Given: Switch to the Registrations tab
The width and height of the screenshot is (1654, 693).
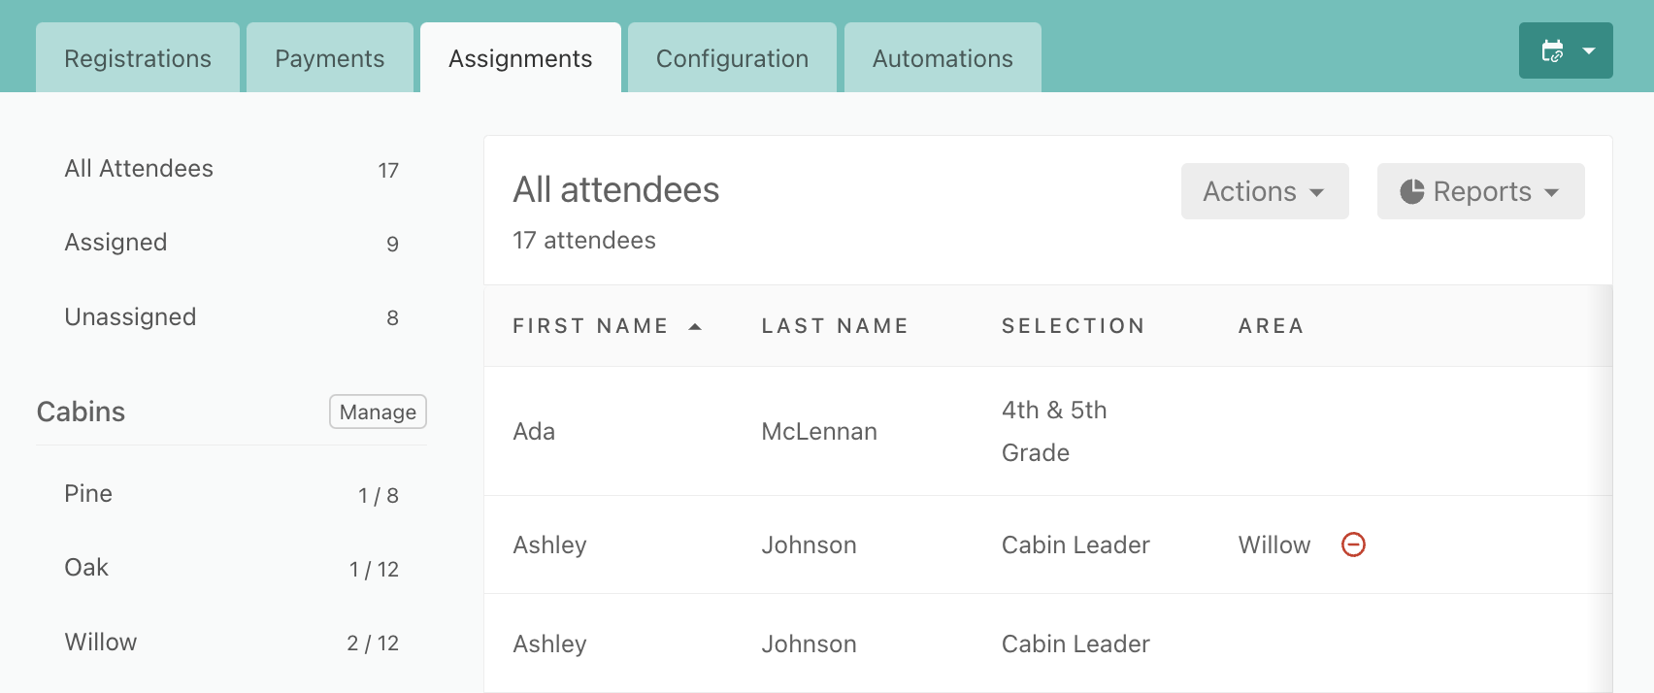Looking at the screenshot, I should coord(138,58).
